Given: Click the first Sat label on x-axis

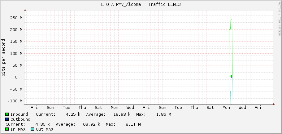Looking at the screenshot, I should [98, 108].
